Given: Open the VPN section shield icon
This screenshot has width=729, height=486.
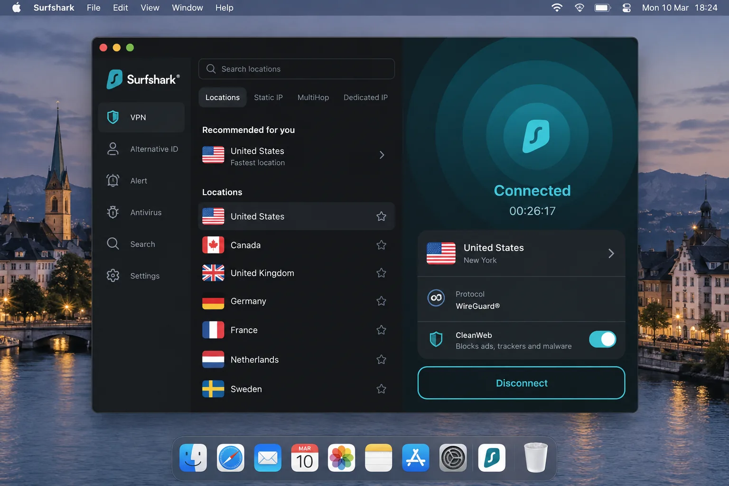Looking at the screenshot, I should 113,117.
